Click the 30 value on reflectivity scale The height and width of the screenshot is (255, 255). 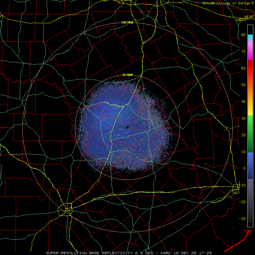click(x=243, y=118)
